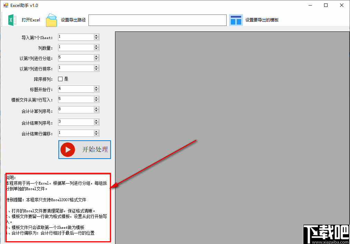Focus the 合计计算列序号 field
This screenshot has height=244, width=350.
tap(76, 110)
